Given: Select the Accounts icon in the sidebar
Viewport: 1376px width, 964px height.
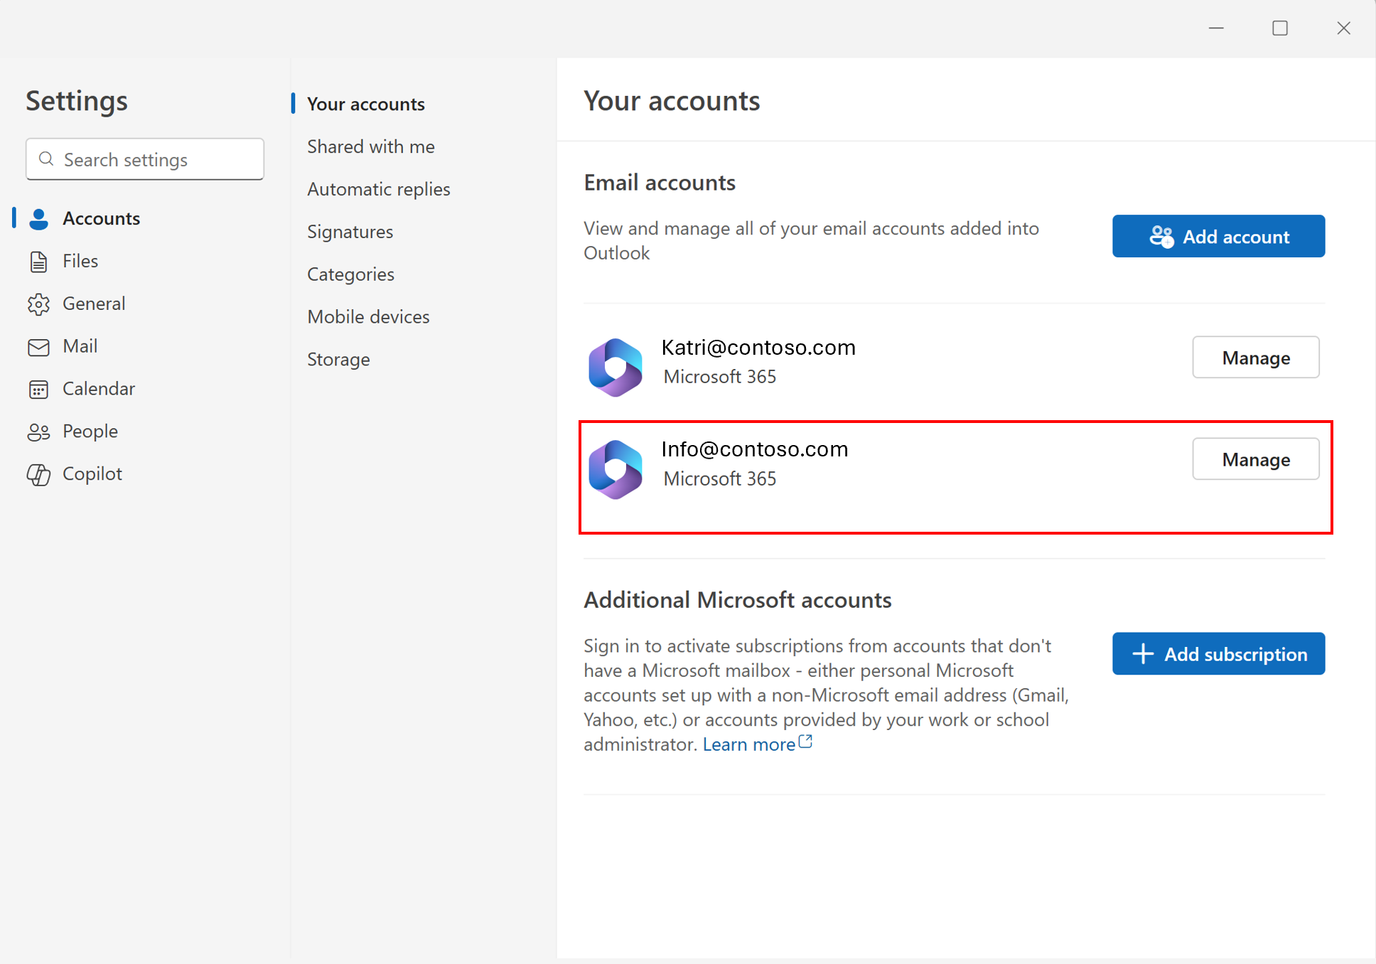Looking at the screenshot, I should click(x=39, y=218).
